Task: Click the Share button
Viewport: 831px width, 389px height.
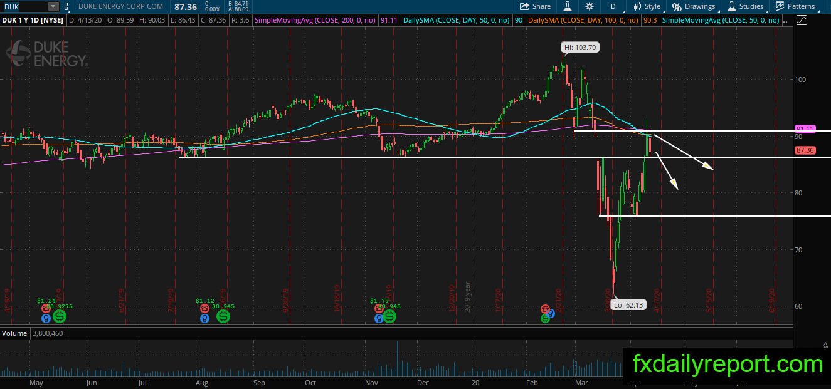Action: (x=536, y=6)
